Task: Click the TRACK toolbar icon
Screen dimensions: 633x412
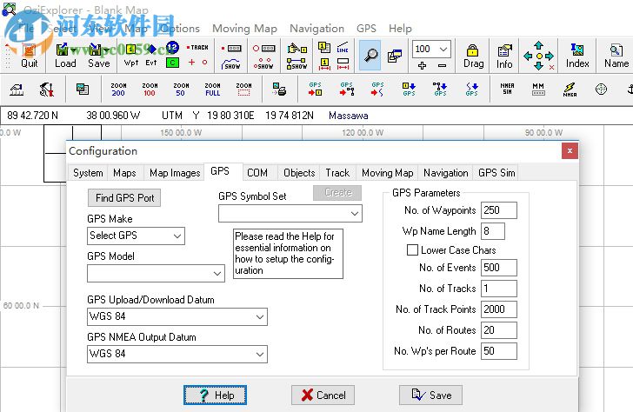Action: pyautogui.click(x=197, y=48)
